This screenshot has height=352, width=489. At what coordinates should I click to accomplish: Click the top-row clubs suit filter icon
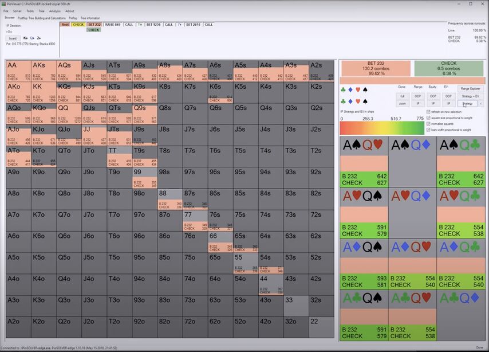click(344, 90)
